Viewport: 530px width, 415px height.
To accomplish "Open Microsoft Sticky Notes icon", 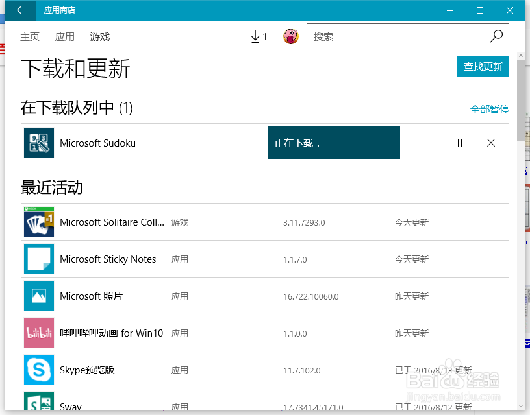I will click(x=39, y=259).
